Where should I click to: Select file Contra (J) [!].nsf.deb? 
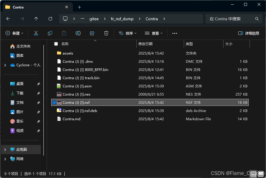[x=150, y=111]
